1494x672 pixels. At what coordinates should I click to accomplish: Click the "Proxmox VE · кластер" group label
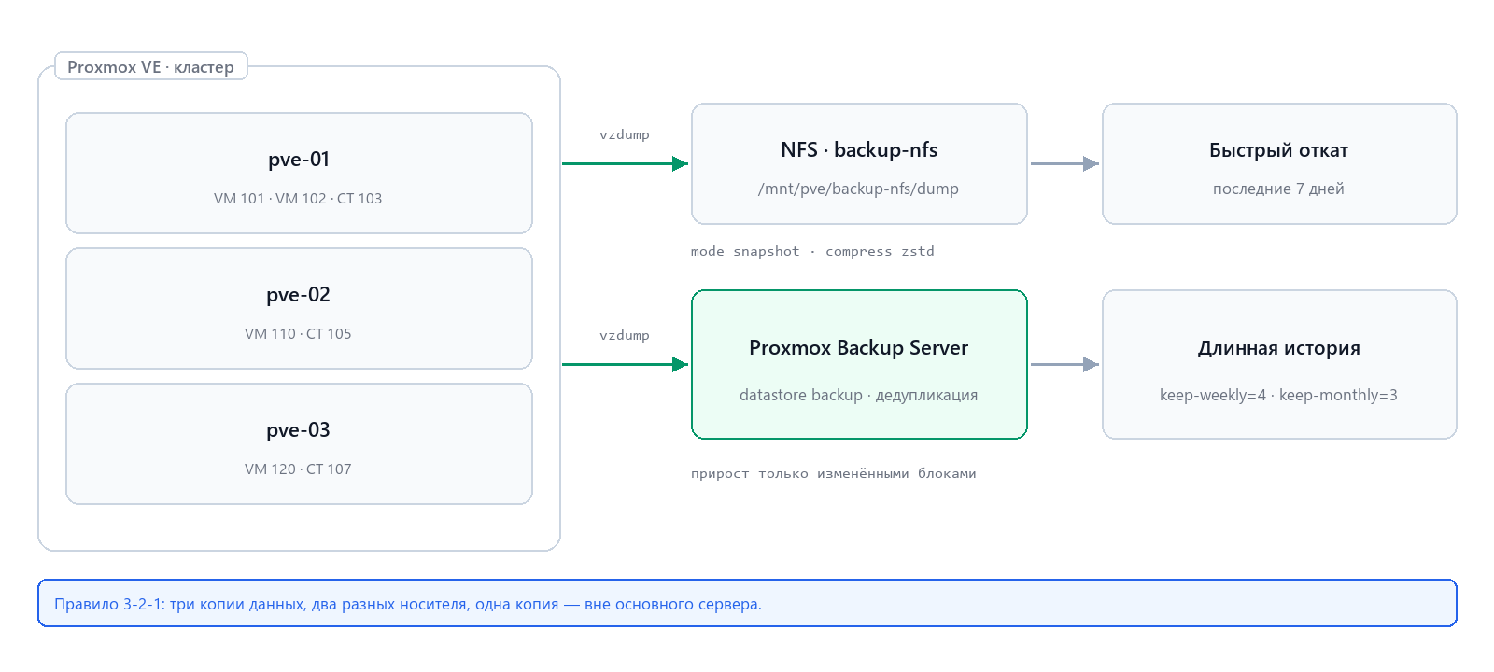pyautogui.click(x=151, y=66)
